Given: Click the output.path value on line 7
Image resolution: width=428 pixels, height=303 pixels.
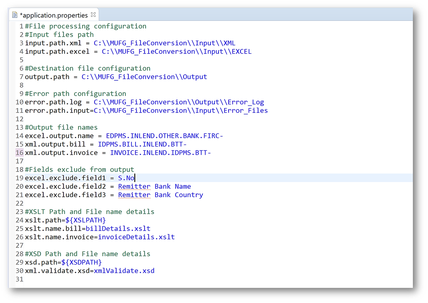Looking at the screenshot, I should coord(144,77).
